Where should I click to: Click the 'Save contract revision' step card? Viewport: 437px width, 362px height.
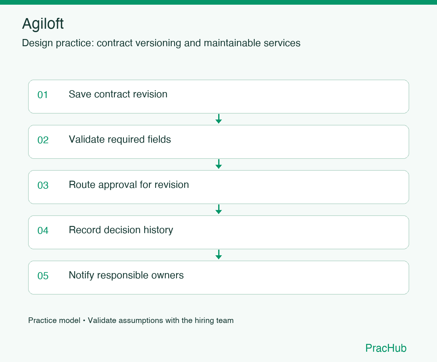coord(219,96)
